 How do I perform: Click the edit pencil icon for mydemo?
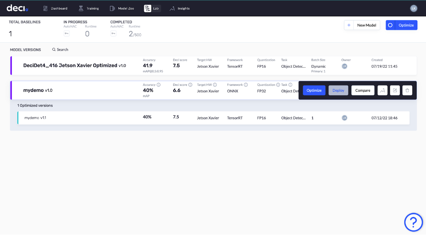coord(395,90)
